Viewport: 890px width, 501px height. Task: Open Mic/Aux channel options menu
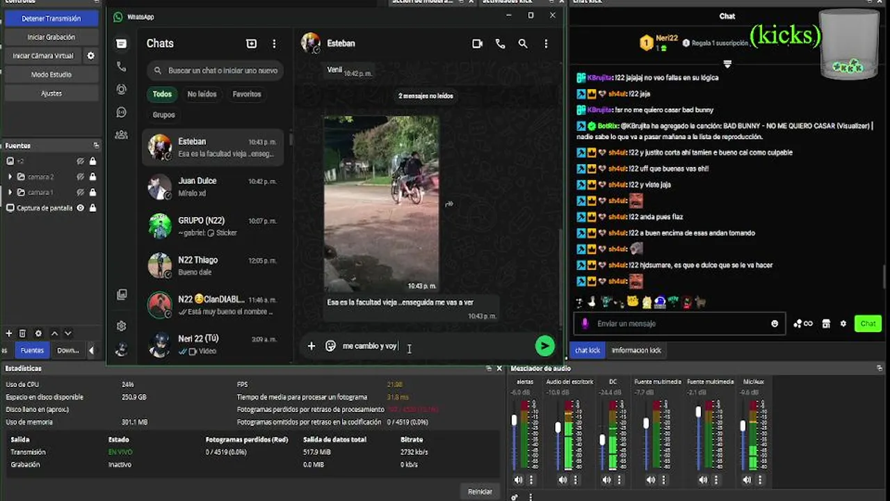coord(759,480)
